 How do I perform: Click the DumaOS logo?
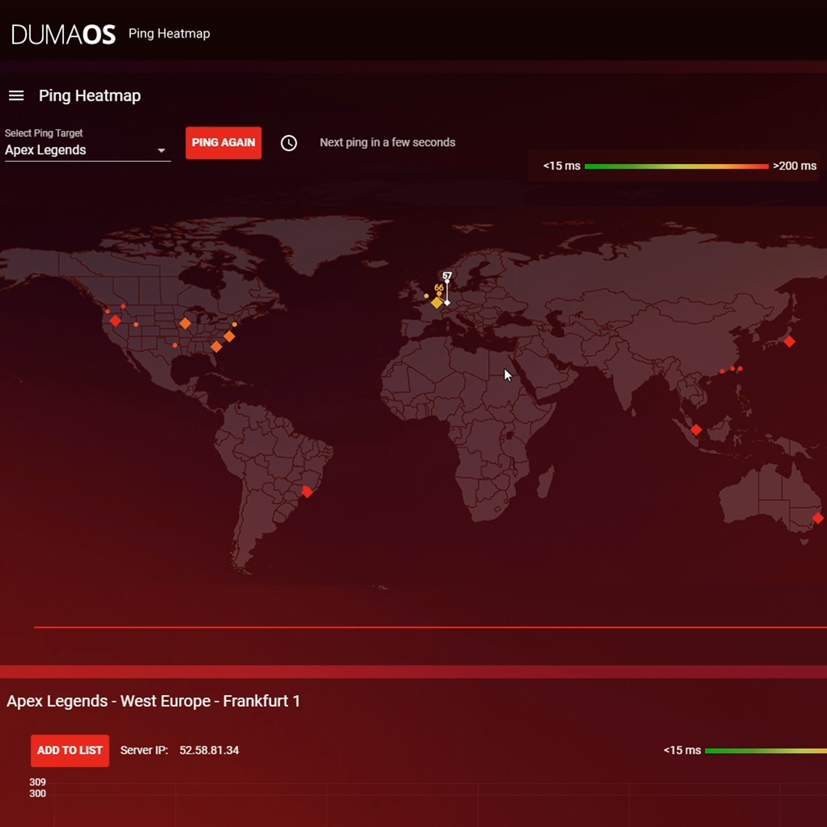click(63, 34)
